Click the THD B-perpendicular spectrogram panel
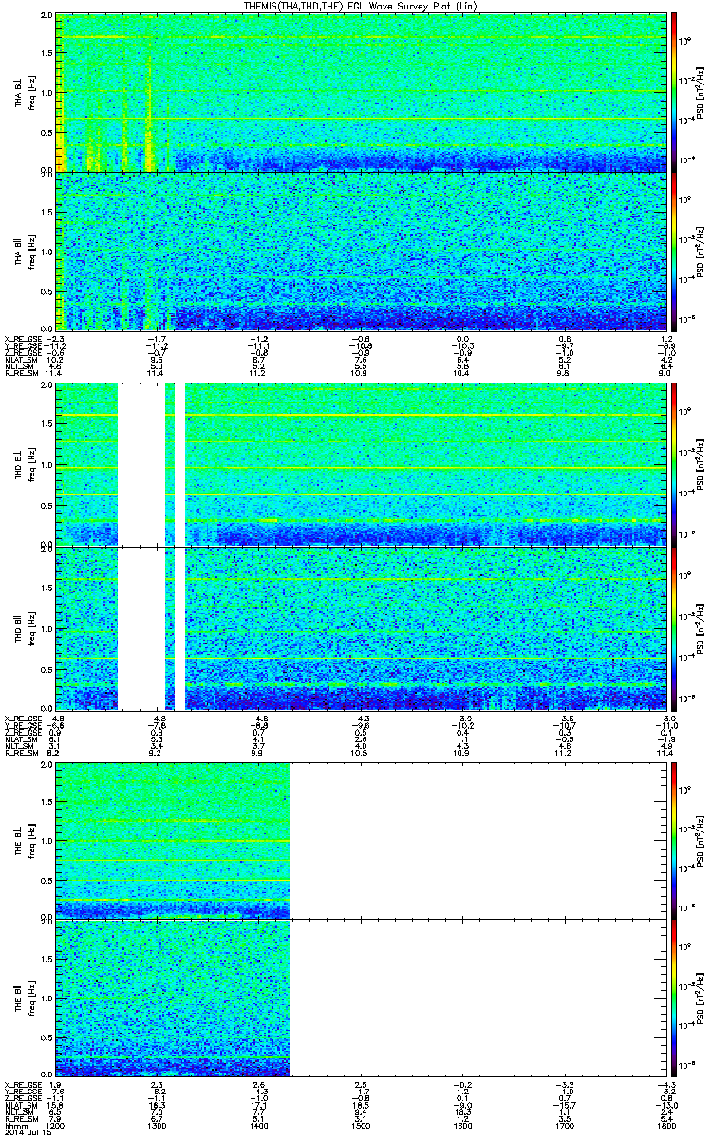Image resolution: width=712 pixels, height=1139 pixels. click(x=362, y=463)
